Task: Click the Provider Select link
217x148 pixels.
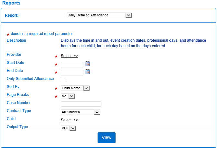Action: [x=69, y=56]
